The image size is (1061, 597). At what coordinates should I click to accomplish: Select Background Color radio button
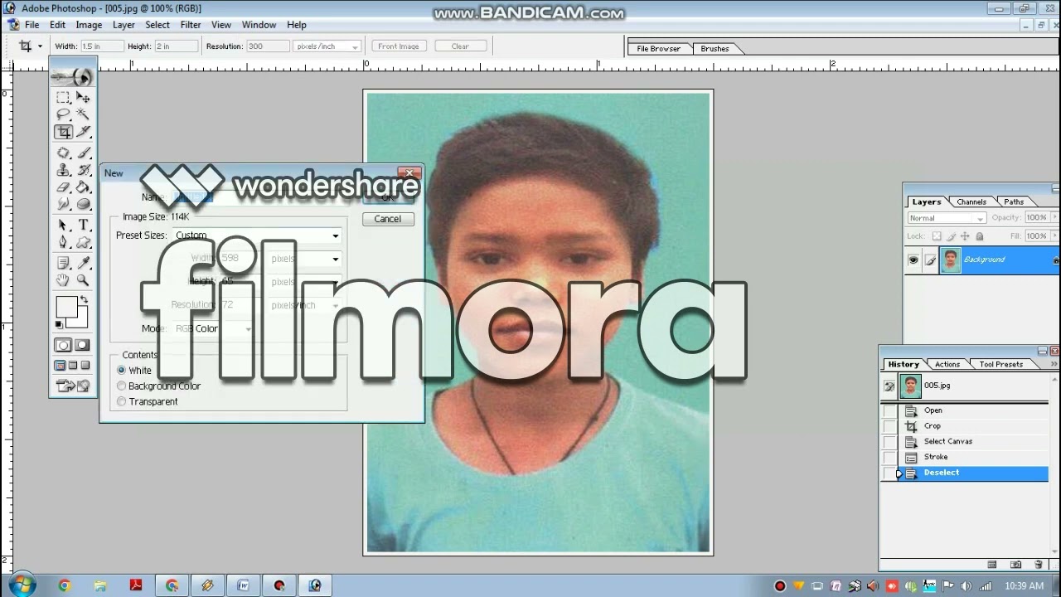pos(122,386)
